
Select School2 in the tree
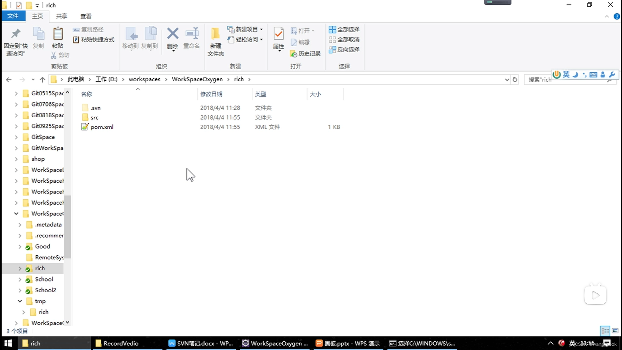click(45, 290)
